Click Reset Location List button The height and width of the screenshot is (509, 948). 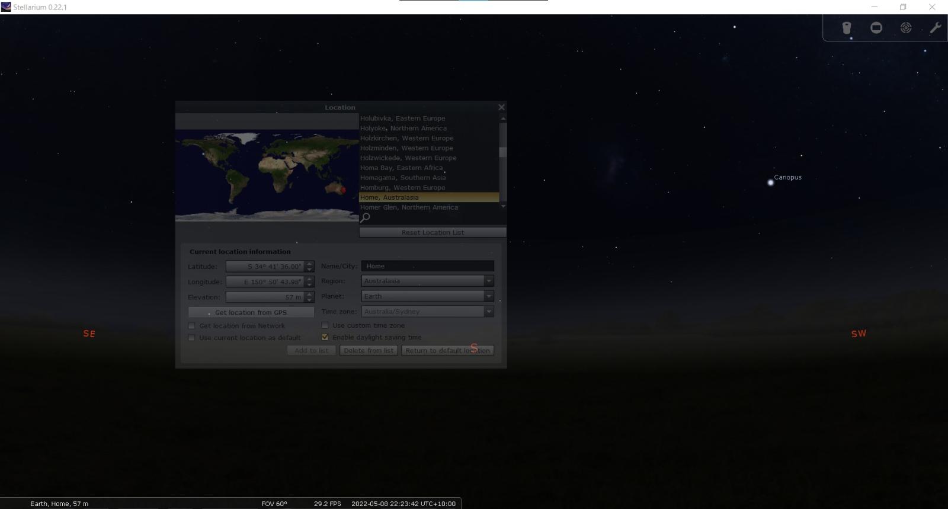tap(433, 232)
